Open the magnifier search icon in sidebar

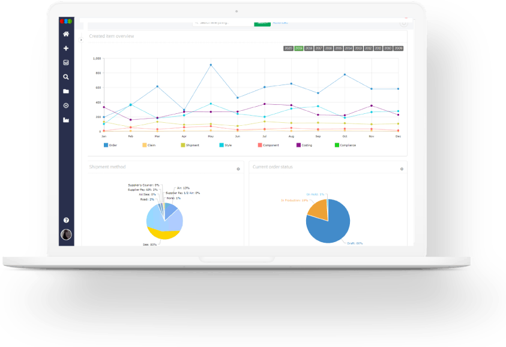[66, 77]
